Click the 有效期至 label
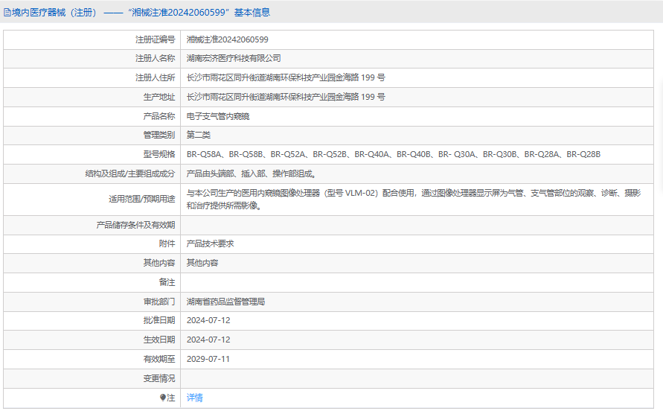 click(x=159, y=359)
